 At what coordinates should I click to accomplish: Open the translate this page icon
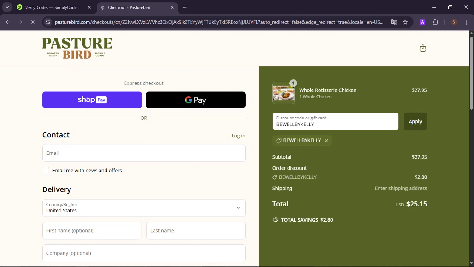tap(394, 22)
